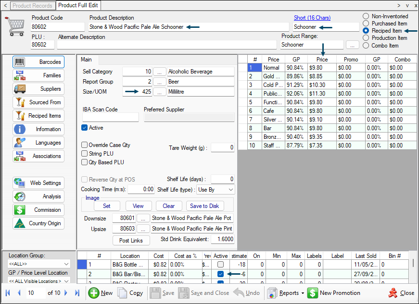Viewport: 419px width, 304px height.
Task: Click the Save floppy disk button
Action: 162,293
